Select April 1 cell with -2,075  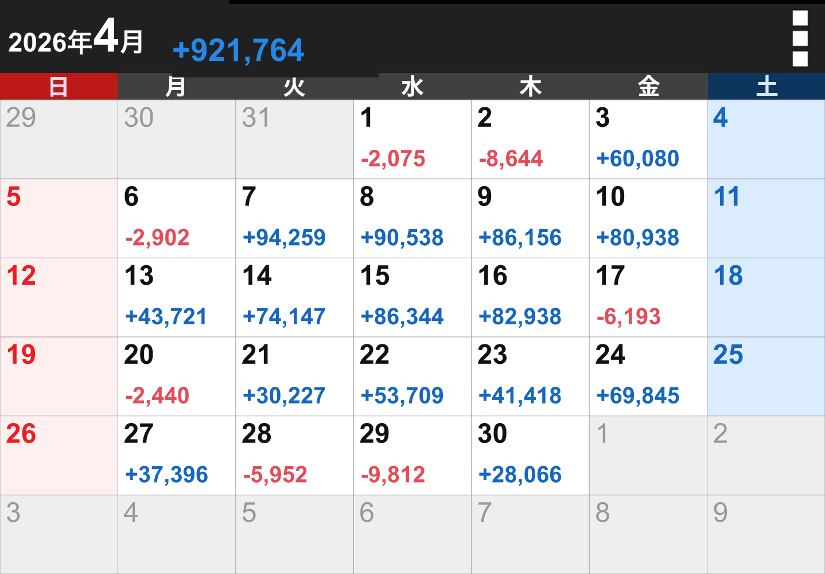[x=412, y=139]
